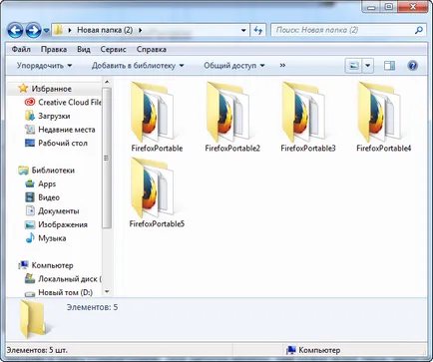The width and height of the screenshot is (433, 362).
Task: Open the Видео library
Action: (49, 197)
